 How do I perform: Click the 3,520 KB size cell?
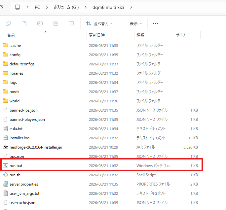pos(191,147)
